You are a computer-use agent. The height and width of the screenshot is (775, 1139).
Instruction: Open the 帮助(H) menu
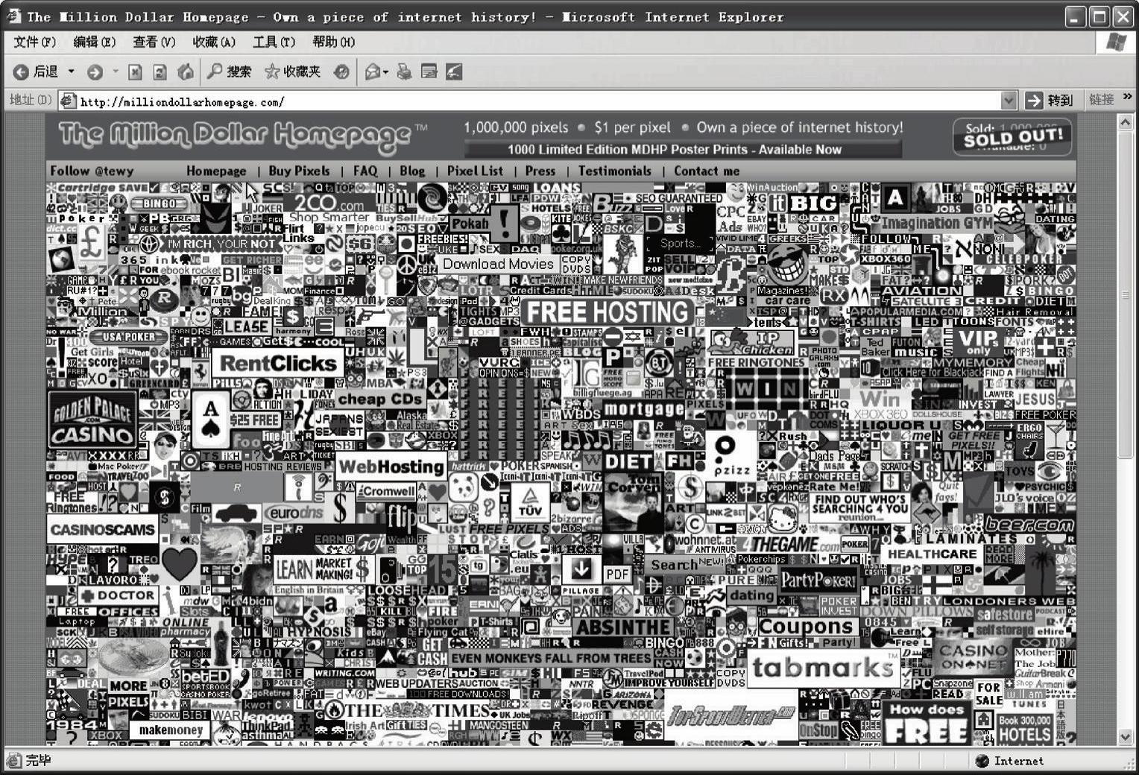click(x=333, y=42)
